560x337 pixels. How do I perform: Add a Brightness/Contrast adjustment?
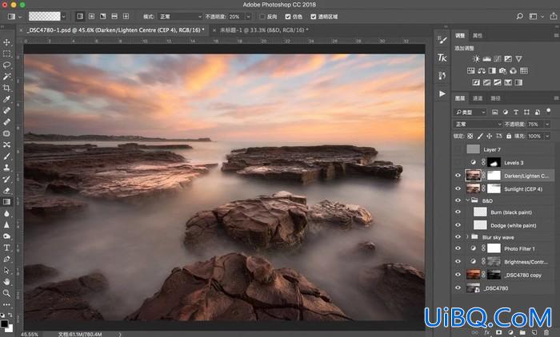click(476, 59)
